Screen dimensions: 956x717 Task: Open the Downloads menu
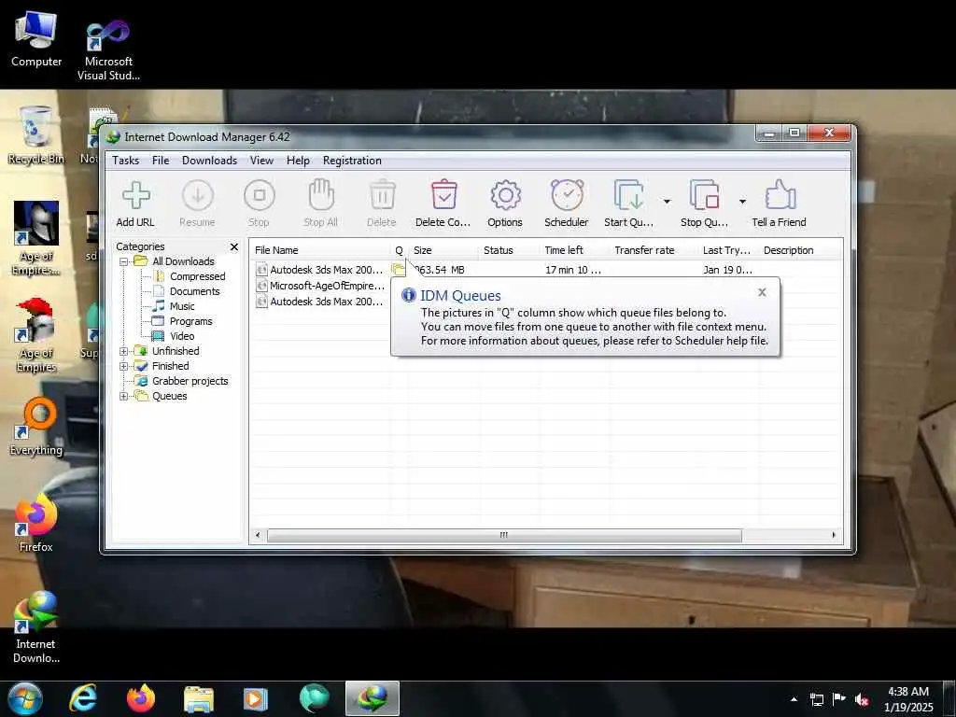point(209,161)
